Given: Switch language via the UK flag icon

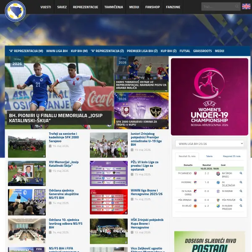Looking at the screenshot, I should tap(246, 7).
